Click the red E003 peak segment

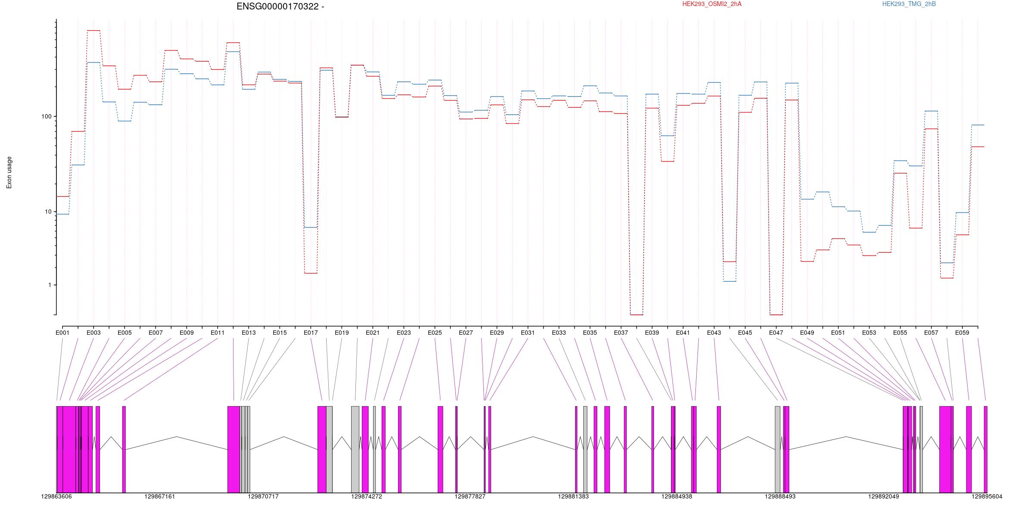pos(93,31)
